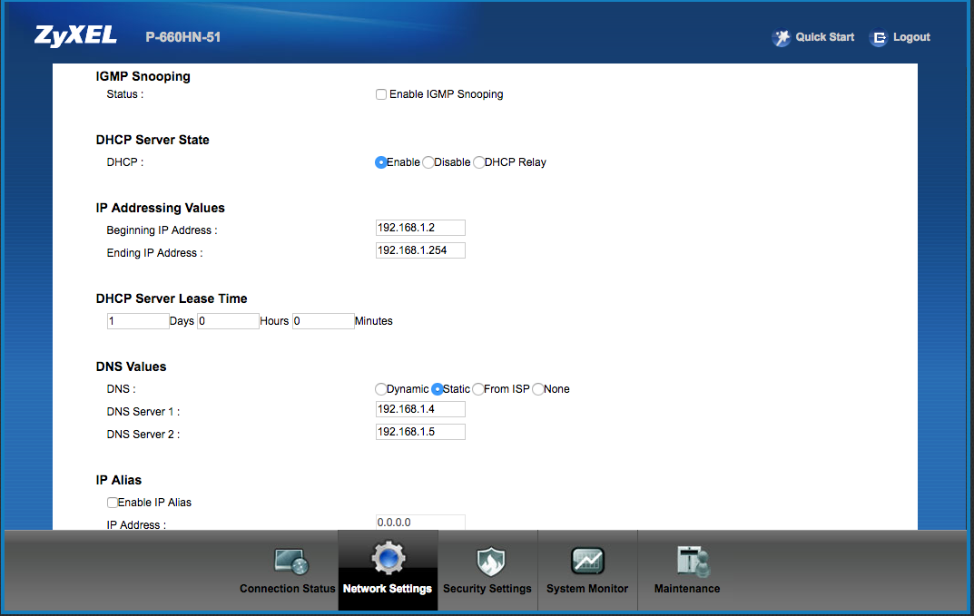Screen dimensions: 974x616
Task: Select the Dynamic DNS radio button
Action: (x=380, y=388)
